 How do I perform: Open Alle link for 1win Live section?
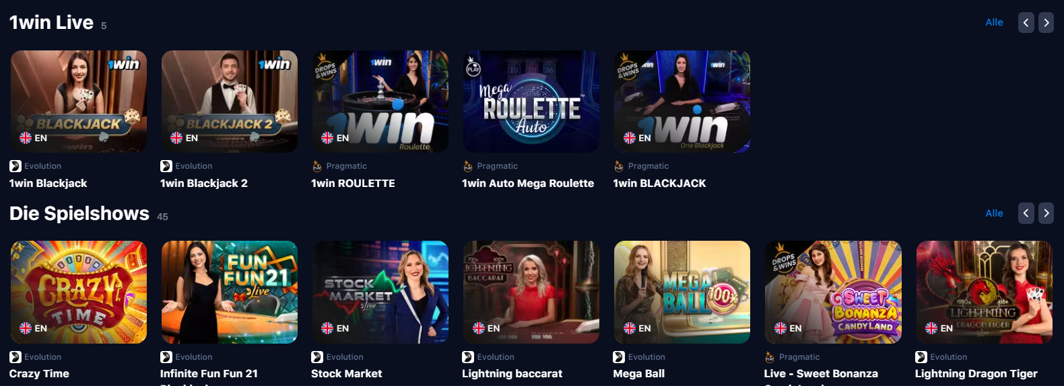point(994,22)
